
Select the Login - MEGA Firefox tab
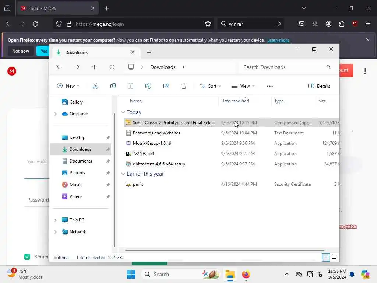(58, 8)
